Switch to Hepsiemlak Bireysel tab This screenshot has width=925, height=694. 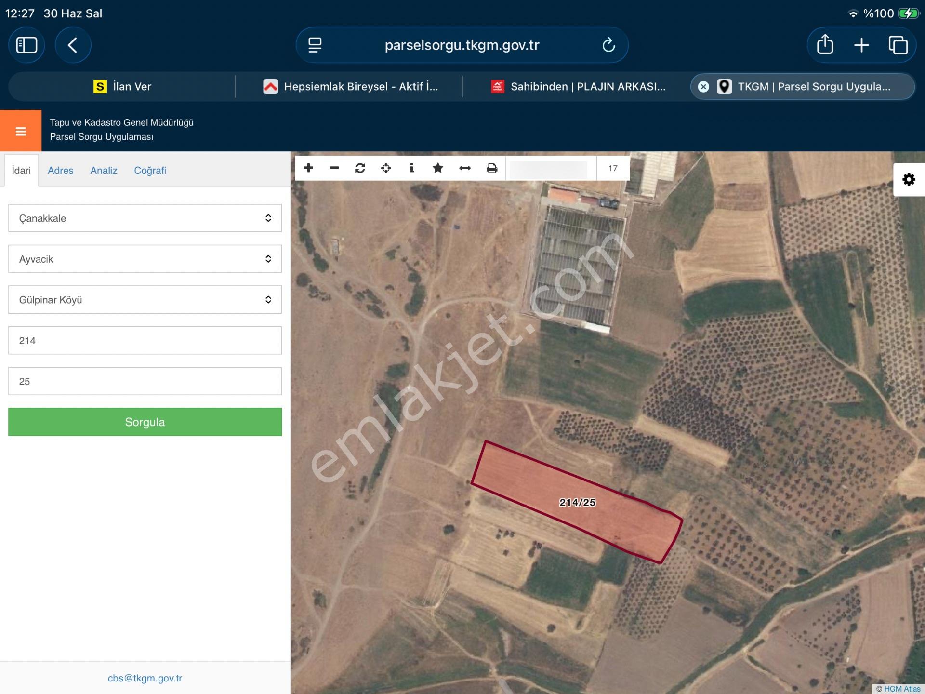[x=350, y=87]
